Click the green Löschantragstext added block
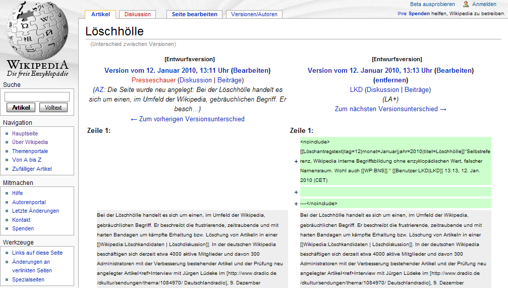The image size is (508, 288). (x=396, y=161)
